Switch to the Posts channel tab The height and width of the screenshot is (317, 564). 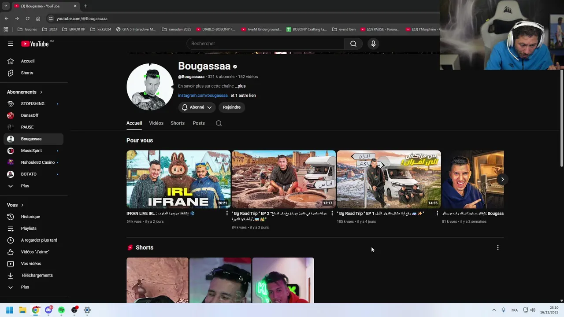point(199,123)
